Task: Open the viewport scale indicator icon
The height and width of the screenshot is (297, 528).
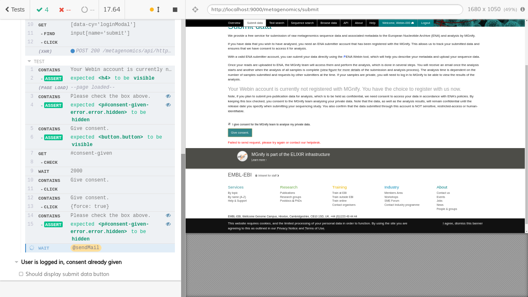Action: point(522,9)
